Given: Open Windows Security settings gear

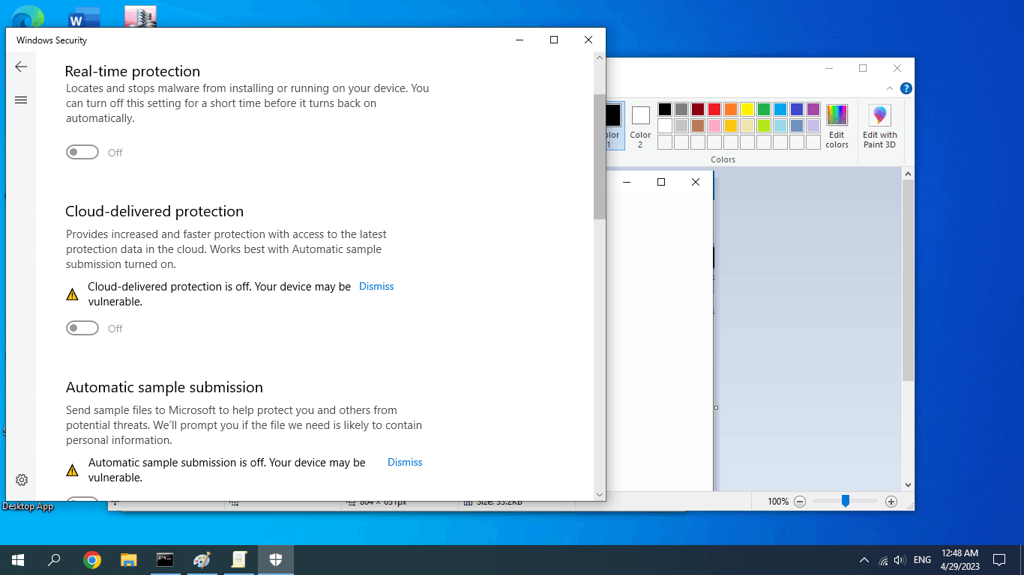Looking at the screenshot, I should click(x=22, y=480).
